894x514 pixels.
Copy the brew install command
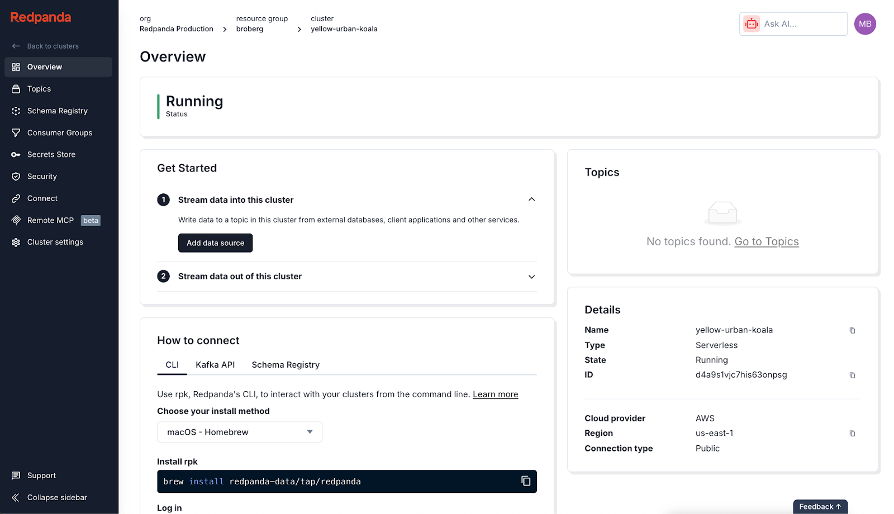526,481
